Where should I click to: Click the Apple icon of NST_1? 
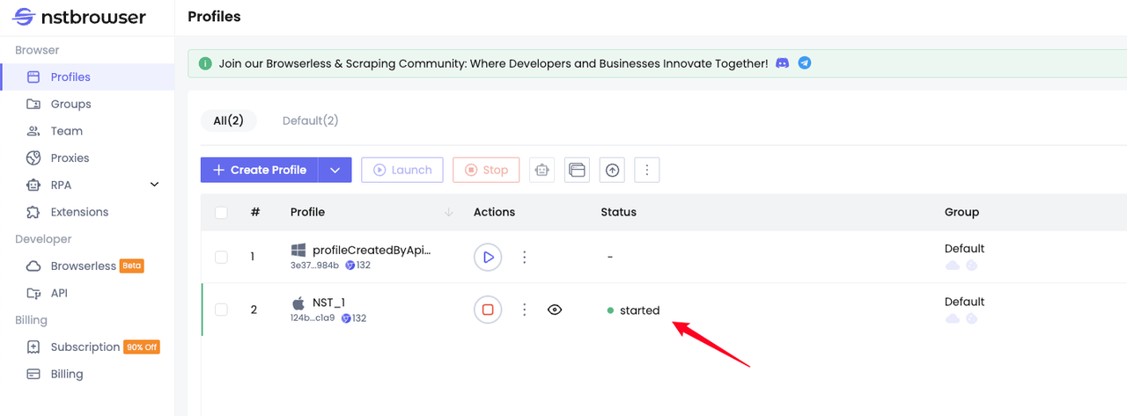point(298,303)
